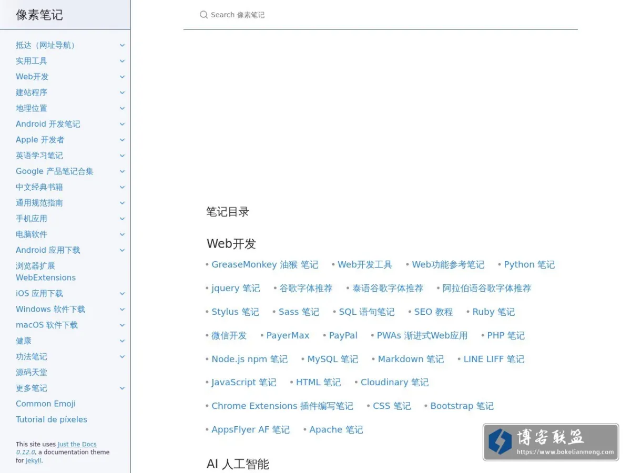Open the Web功能参考笔记 link
Image resolution: width=631 pixels, height=473 pixels.
[448, 264]
